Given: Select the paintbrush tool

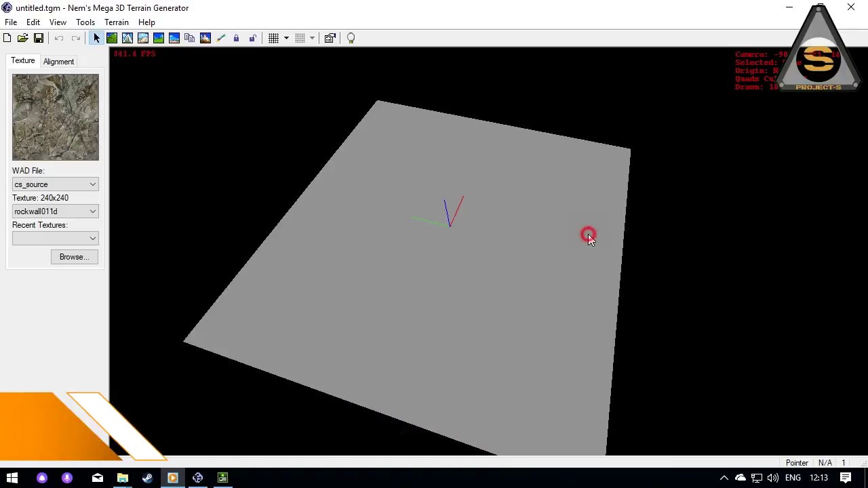Looking at the screenshot, I should pyautogui.click(x=220, y=38).
